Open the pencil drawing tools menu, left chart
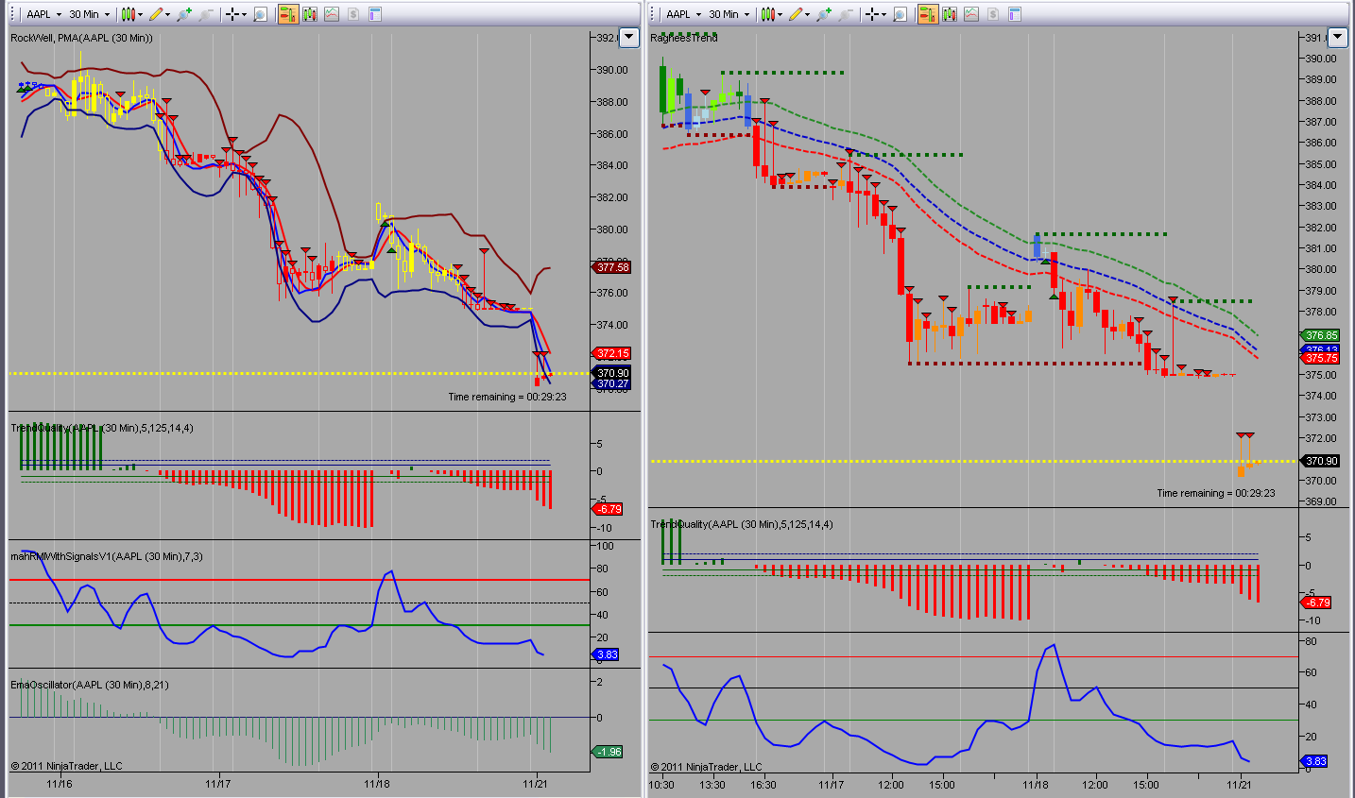 click(x=160, y=14)
